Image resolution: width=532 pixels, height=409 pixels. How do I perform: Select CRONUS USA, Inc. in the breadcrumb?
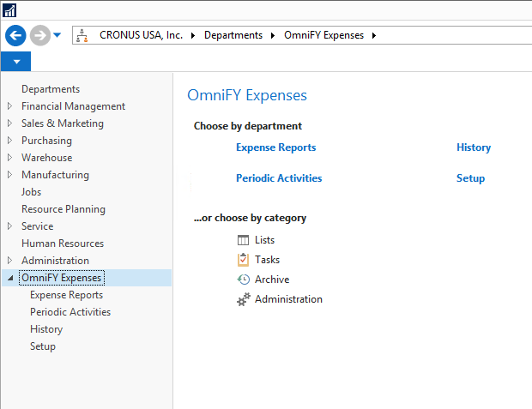(141, 35)
